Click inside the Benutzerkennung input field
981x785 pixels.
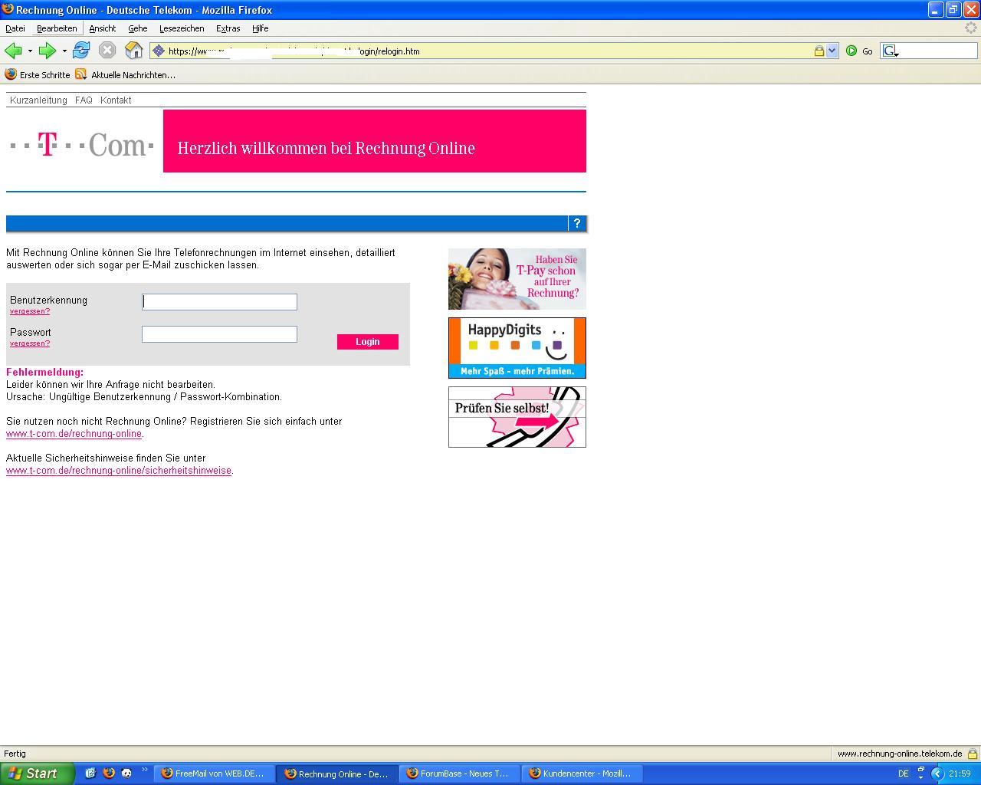[x=219, y=302]
